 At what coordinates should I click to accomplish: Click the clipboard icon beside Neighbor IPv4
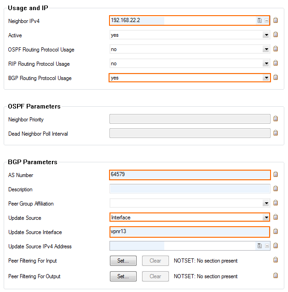tap(276, 20)
